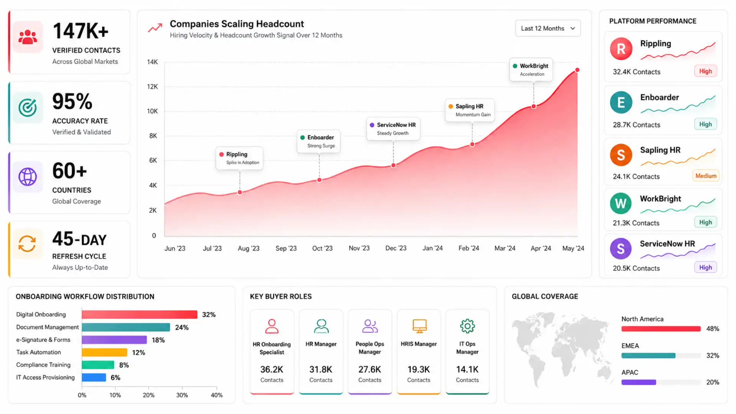The height and width of the screenshot is (414, 736).
Task: Click the chevron in Last 12 Months selector
Action: click(x=573, y=28)
